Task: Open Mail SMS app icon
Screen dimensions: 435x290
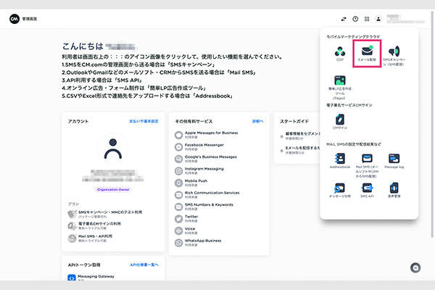Action: coord(367,158)
